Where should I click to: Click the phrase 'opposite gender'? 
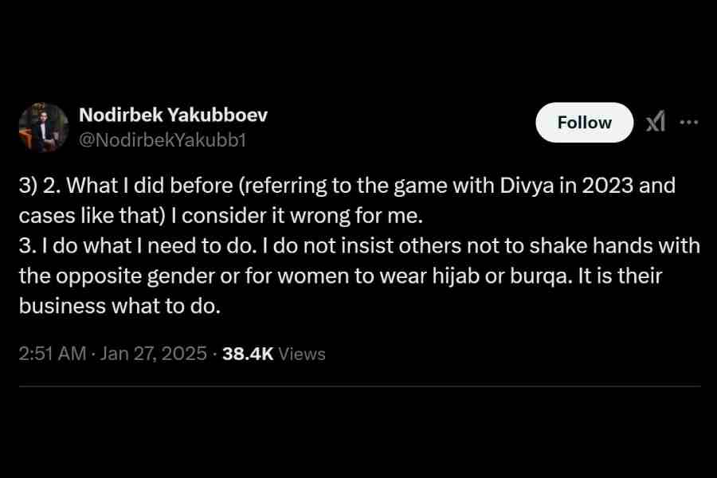pyautogui.click(x=112, y=276)
